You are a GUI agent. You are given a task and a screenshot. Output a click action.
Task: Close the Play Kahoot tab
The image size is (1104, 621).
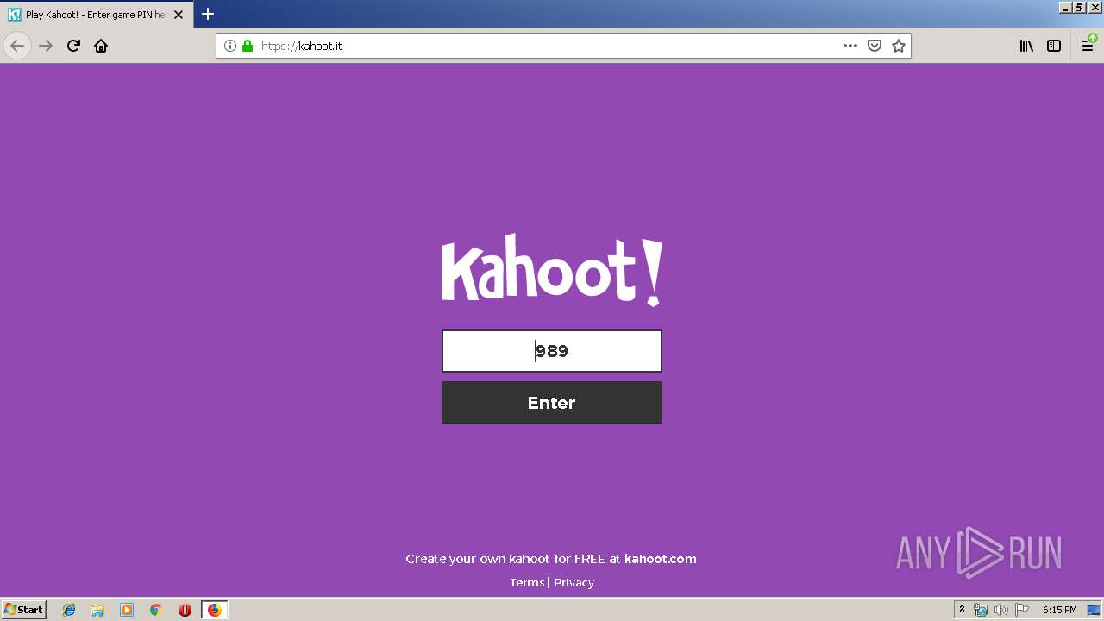tap(179, 15)
